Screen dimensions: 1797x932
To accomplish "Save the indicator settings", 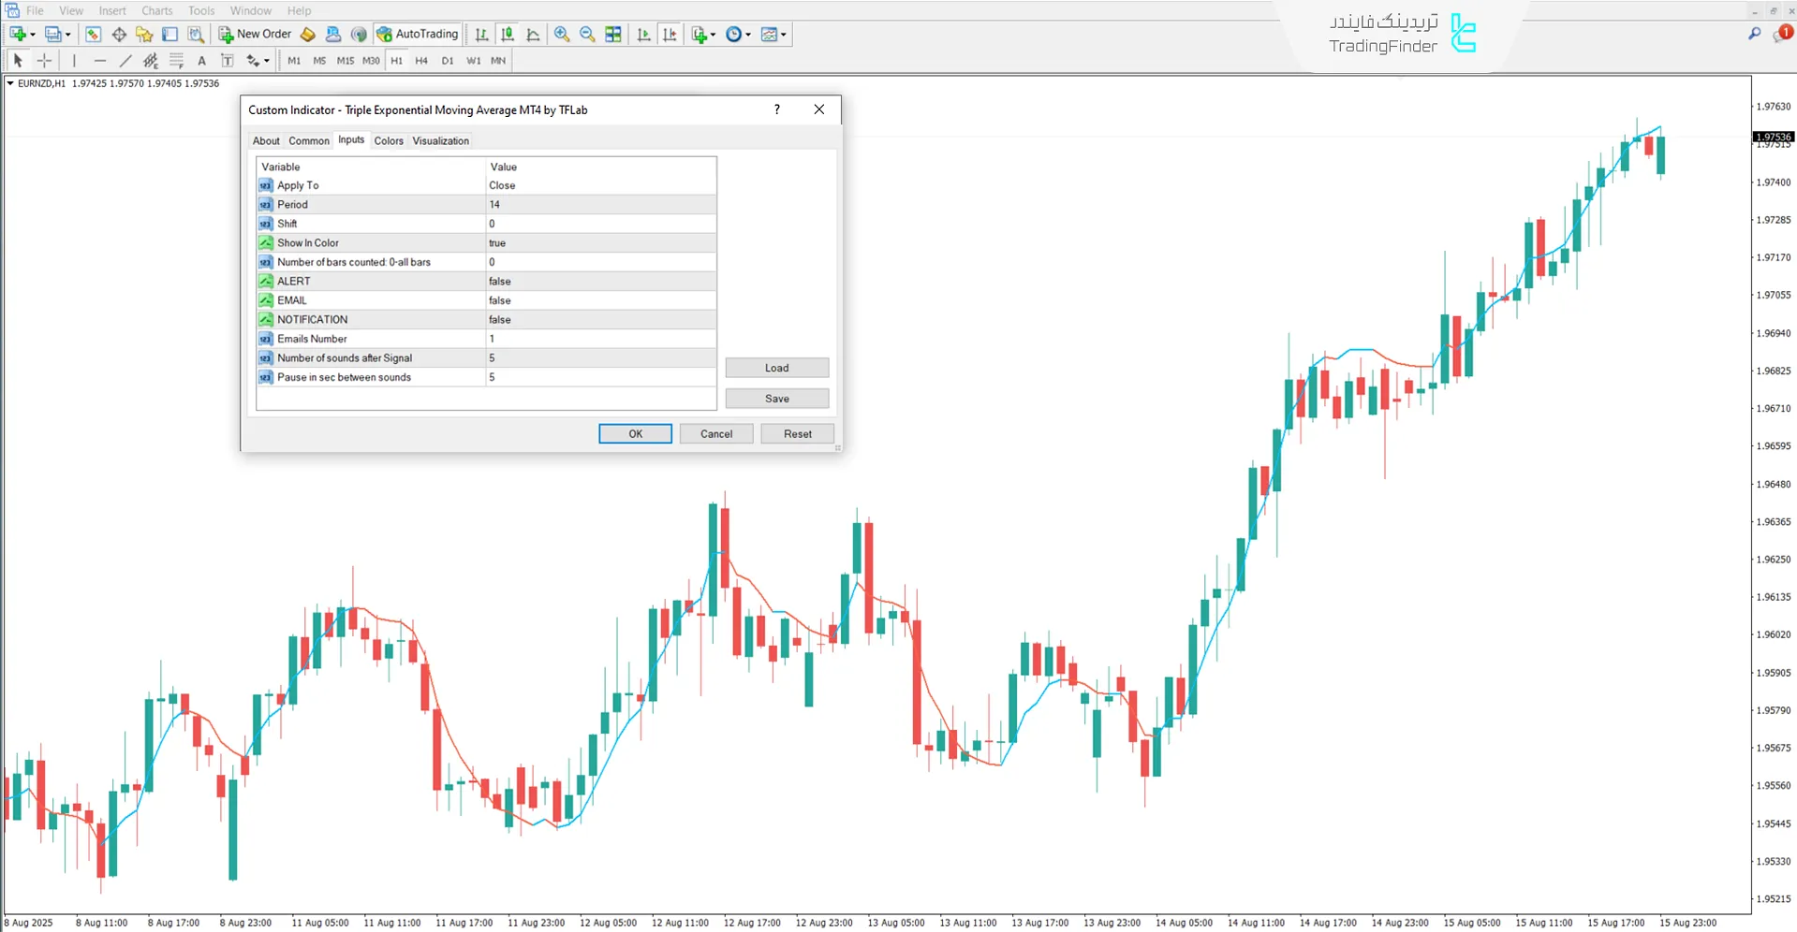I will point(776,398).
